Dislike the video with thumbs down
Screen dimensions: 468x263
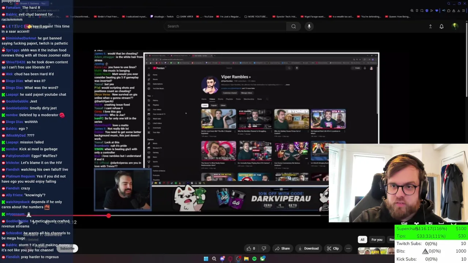(x=264, y=248)
